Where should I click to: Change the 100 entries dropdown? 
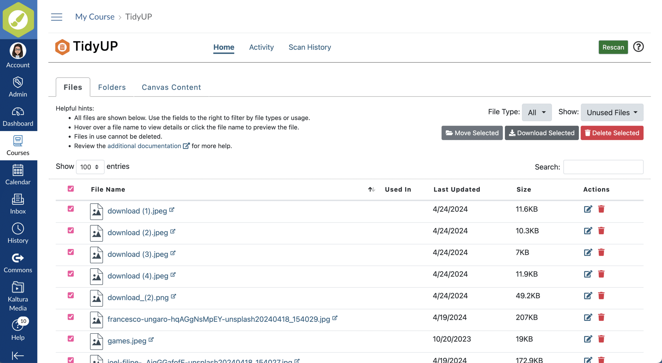pyautogui.click(x=90, y=167)
